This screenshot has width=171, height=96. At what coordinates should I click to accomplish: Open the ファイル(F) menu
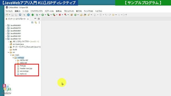(9, 11)
